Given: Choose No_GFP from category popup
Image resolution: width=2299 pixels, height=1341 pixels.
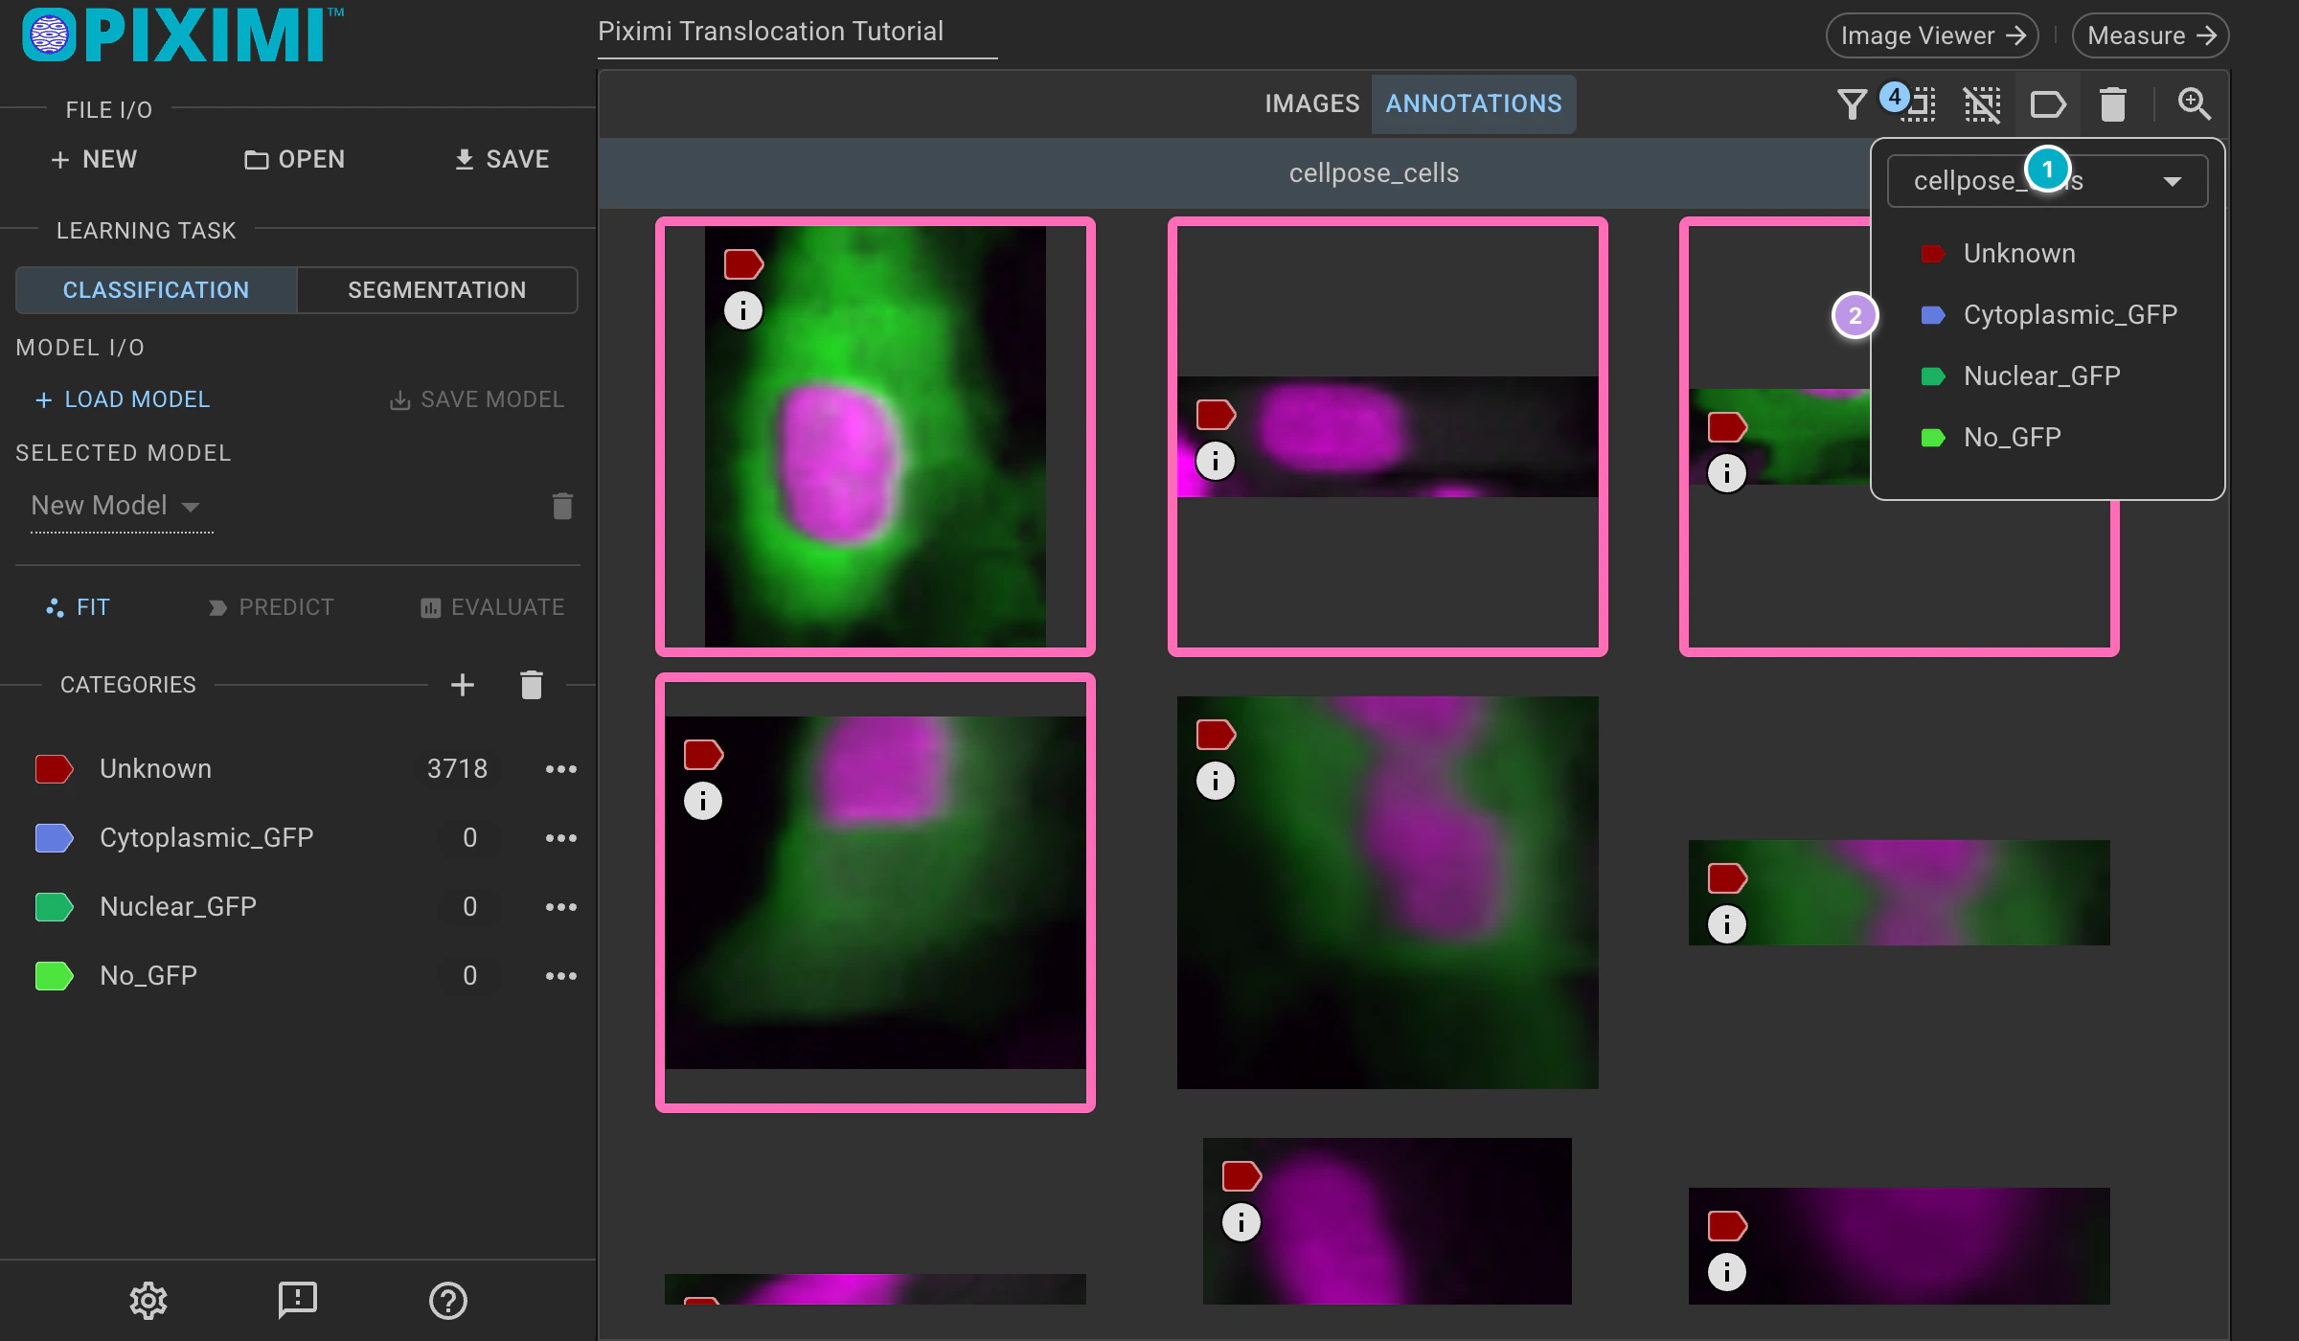Looking at the screenshot, I should coord(2047,438).
